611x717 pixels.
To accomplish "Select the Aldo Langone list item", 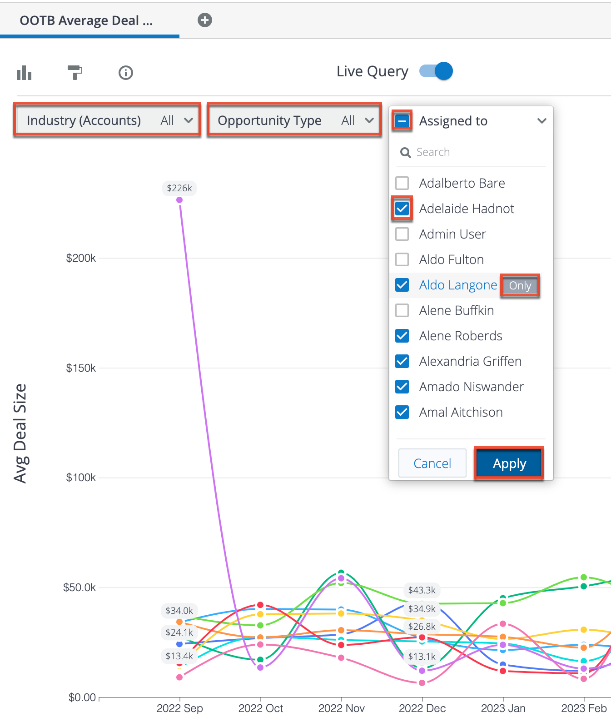I will click(457, 285).
